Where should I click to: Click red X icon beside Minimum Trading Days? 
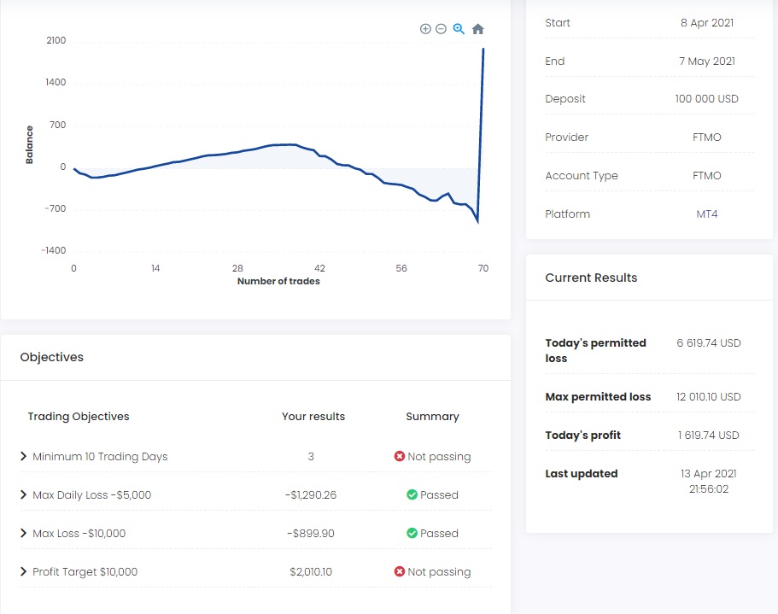(x=399, y=457)
